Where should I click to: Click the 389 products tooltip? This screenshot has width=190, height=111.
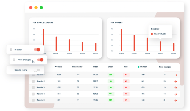click(x=160, y=32)
